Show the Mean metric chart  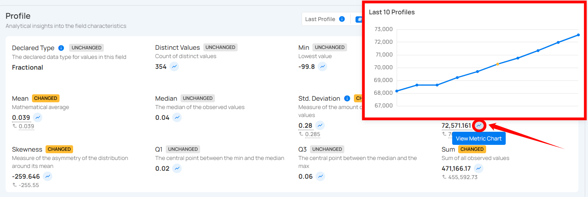(38, 117)
